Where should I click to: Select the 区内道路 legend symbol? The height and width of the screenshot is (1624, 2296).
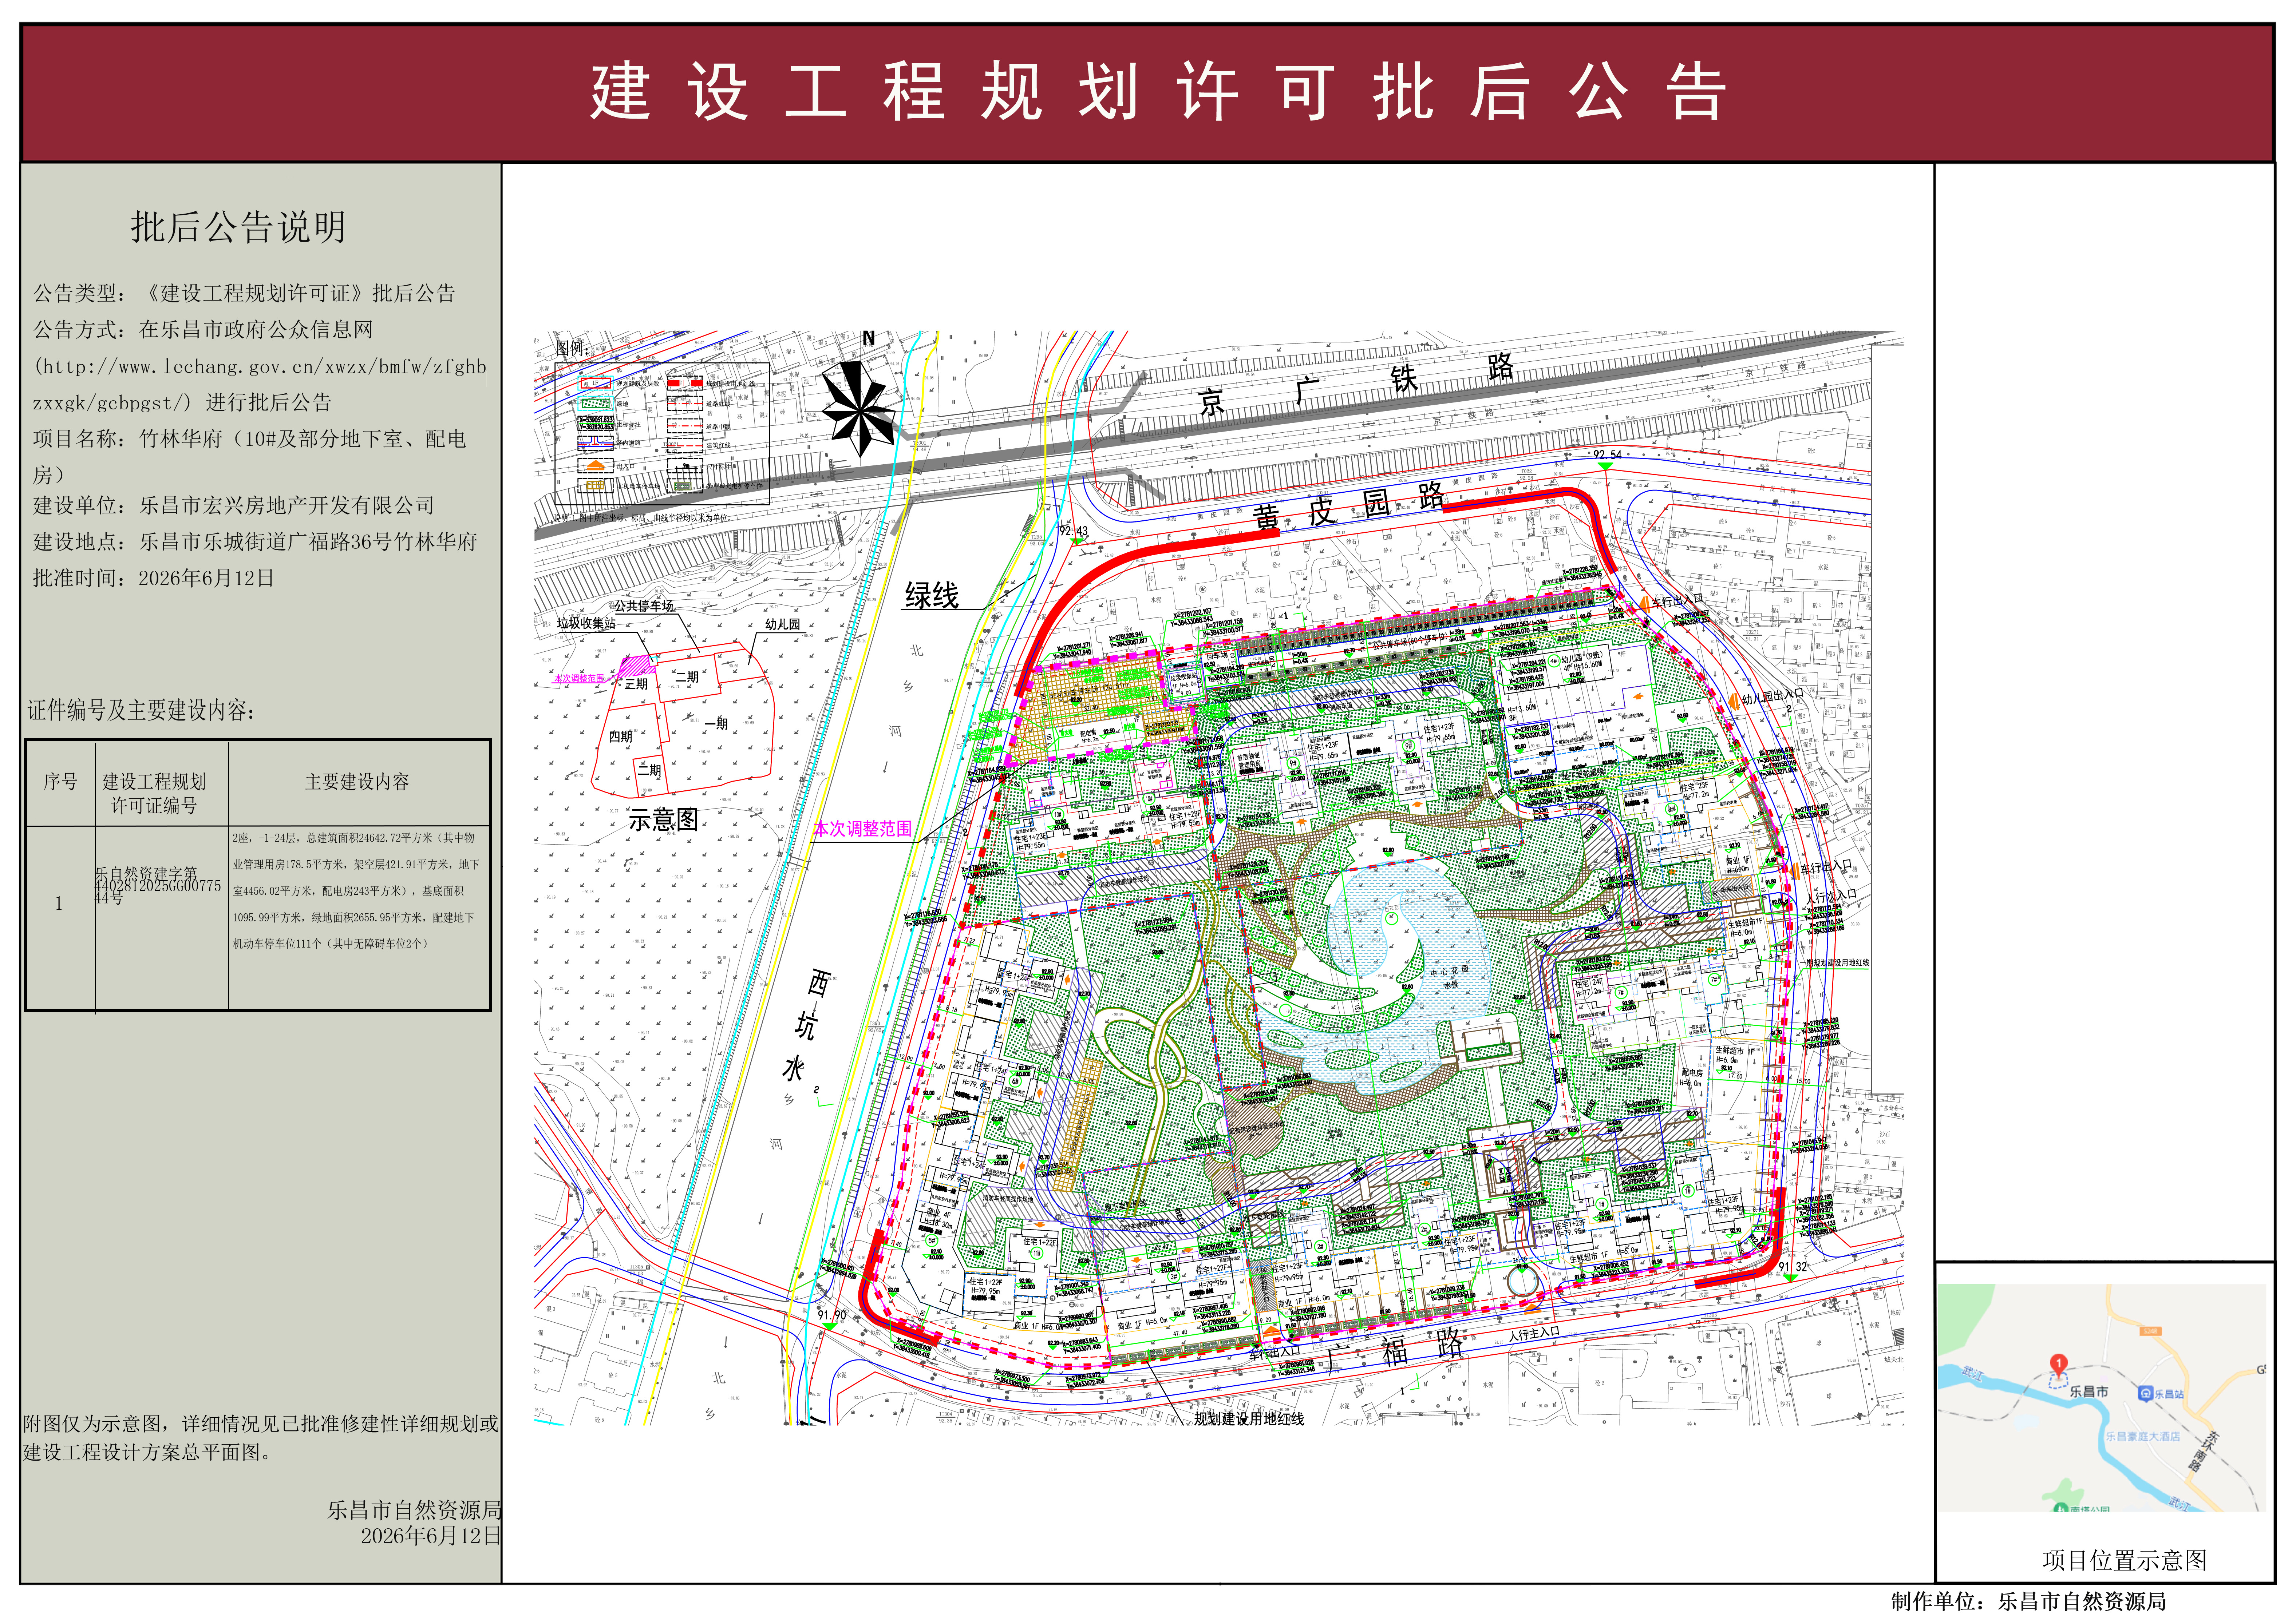click(x=595, y=442)
